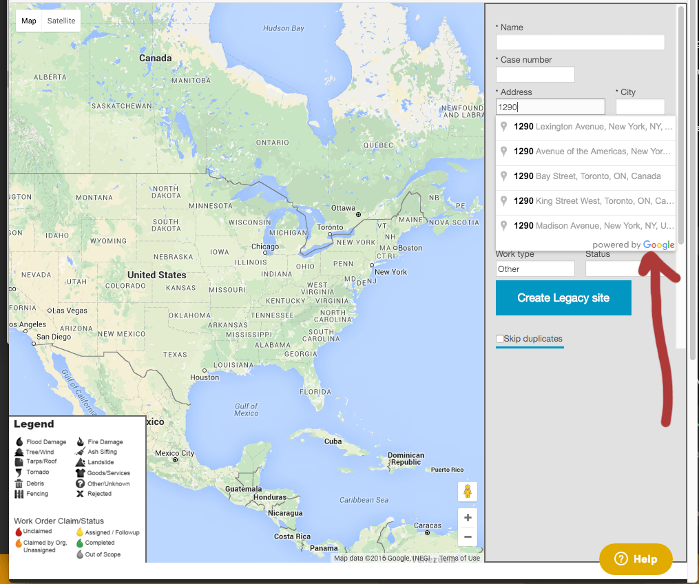Click the Flood Damage legend icon
The width and height of the screenshot is (699, 584).
tap(19, 441)
